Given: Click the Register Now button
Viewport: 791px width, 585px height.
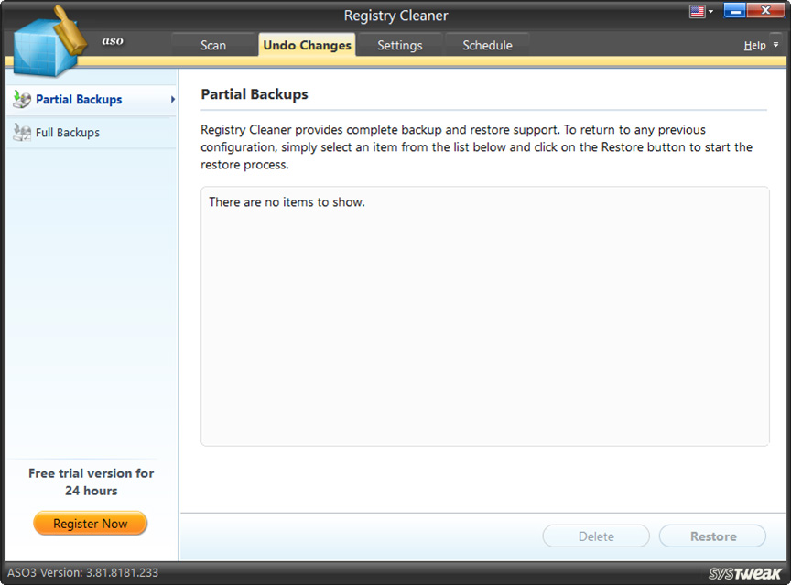Looking at the screenshot, I should (x=90, y=524).
